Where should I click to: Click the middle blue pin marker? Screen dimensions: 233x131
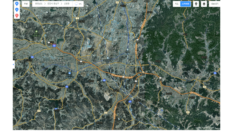pos(17,10)
